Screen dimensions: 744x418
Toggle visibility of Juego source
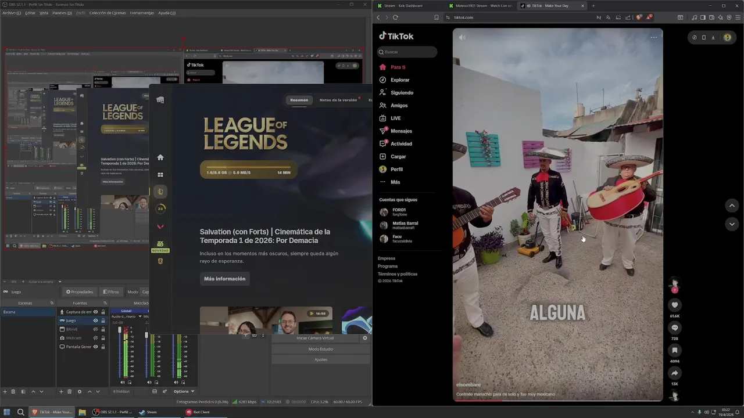tap(96, 320)
